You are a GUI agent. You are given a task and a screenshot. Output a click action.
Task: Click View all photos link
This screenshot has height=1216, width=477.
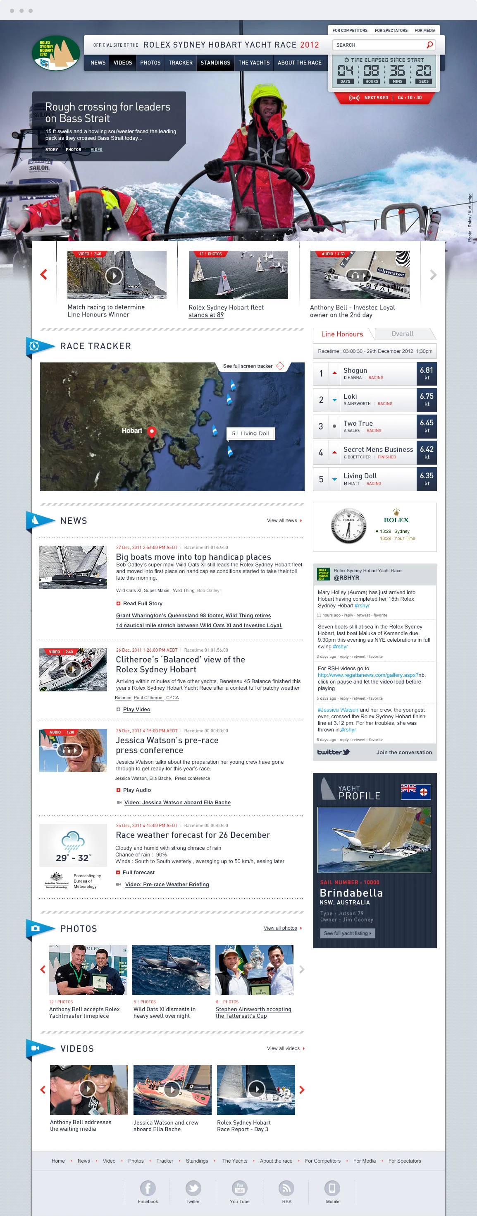tap(280, 928)
